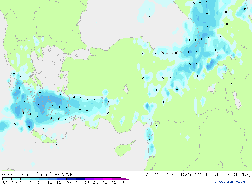Click the legend scale label "50"
This screenshot has height=184, width=252.
(123, 182)
